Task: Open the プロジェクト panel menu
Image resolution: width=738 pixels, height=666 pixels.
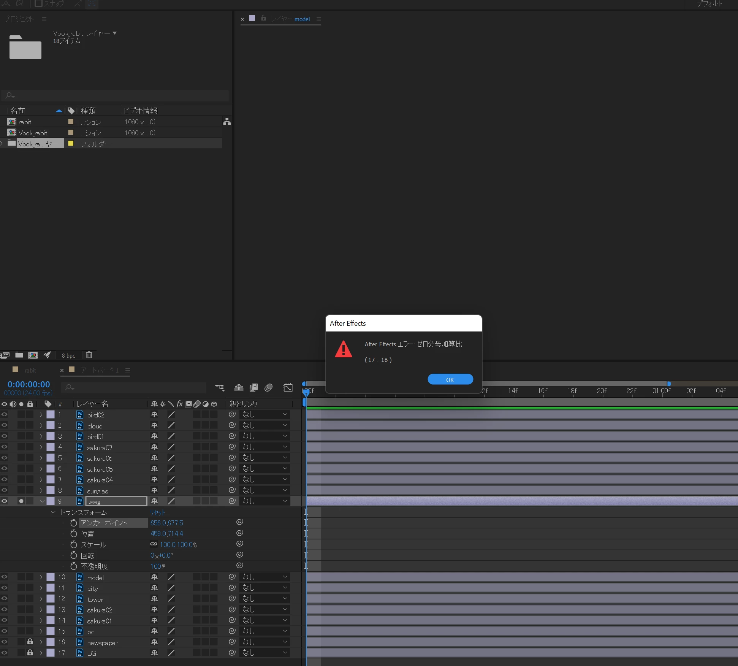Action: 44,19
